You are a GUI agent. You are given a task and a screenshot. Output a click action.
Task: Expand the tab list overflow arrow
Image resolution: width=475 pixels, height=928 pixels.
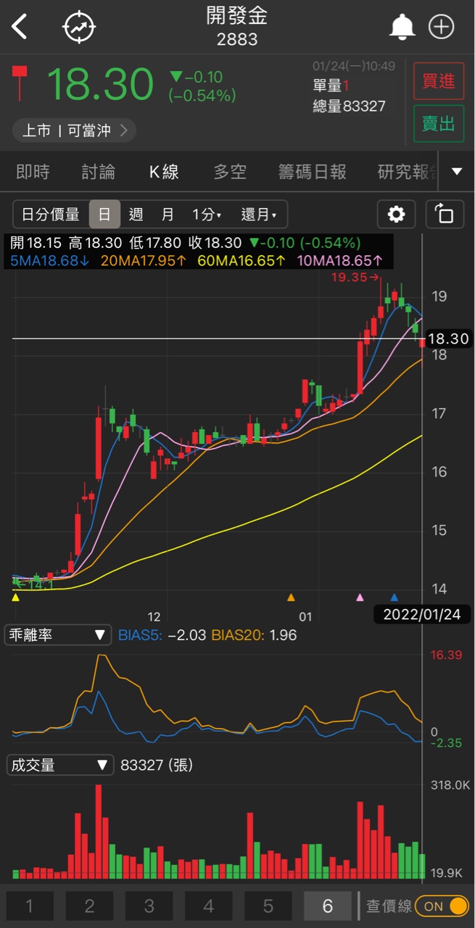tap(457, 172)
